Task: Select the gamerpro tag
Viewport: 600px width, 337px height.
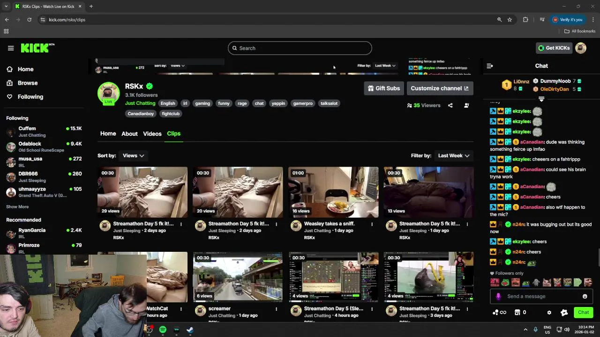Action: coord(303,103)
